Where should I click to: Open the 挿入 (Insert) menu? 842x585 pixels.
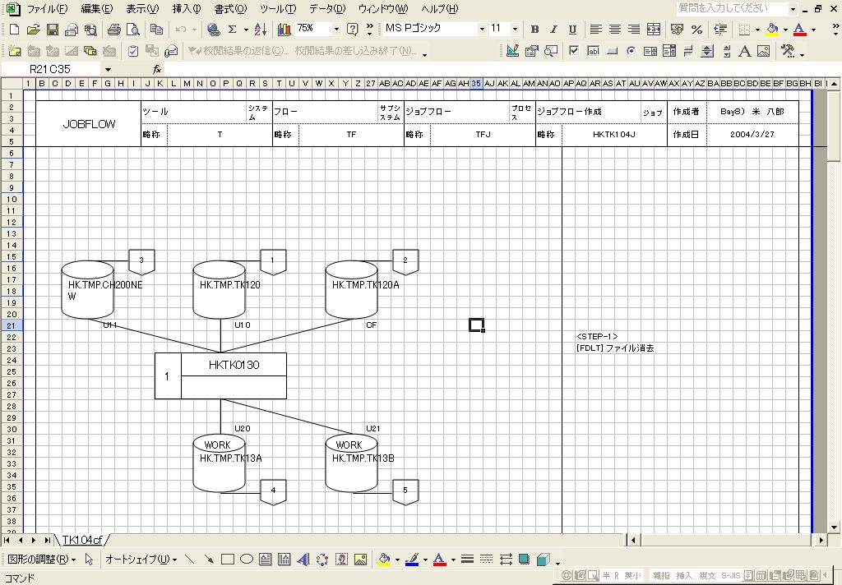click(187, 8)
